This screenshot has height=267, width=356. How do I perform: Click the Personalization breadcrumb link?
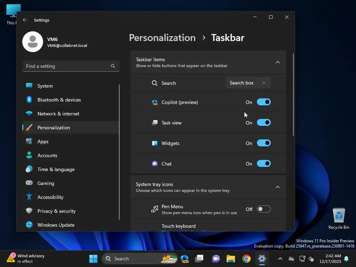tap(162, 38)
